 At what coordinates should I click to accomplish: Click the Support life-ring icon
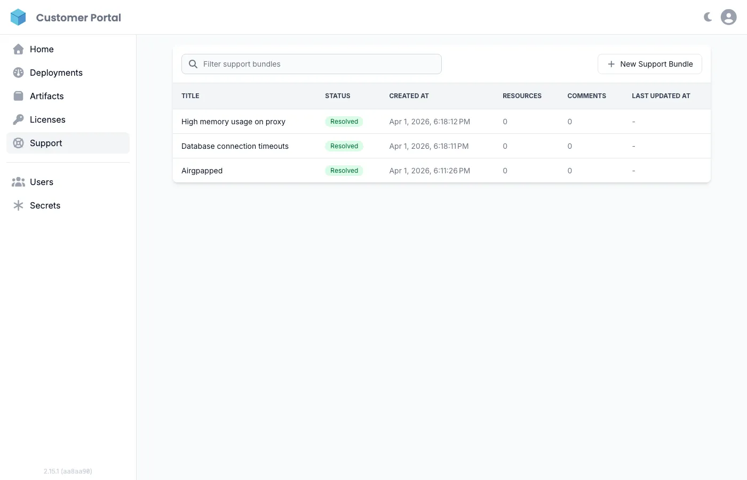(18, 142)
